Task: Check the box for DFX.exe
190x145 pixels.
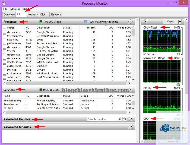Action: click(5, 70)
